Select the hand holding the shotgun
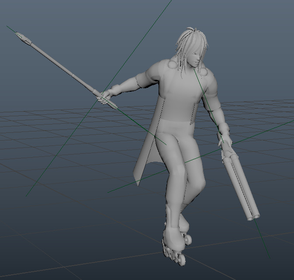 click(225, 139)
